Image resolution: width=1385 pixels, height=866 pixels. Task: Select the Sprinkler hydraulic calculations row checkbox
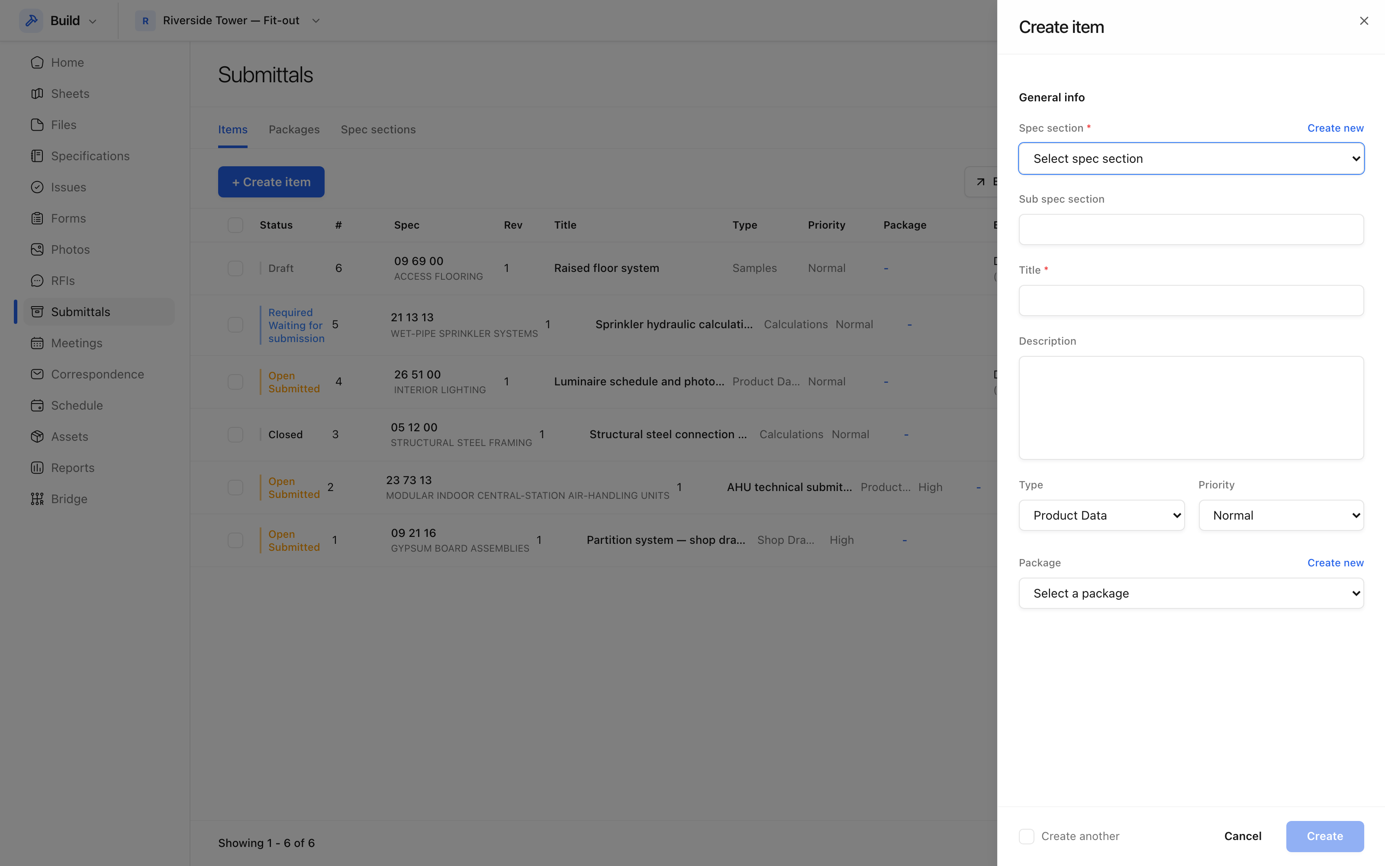coord(235,325)
